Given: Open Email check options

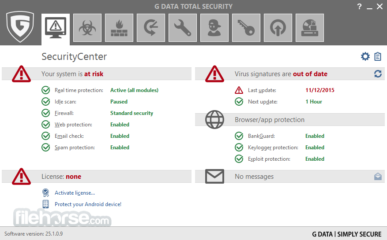Looking at the screenshot, I should (69, 136).
